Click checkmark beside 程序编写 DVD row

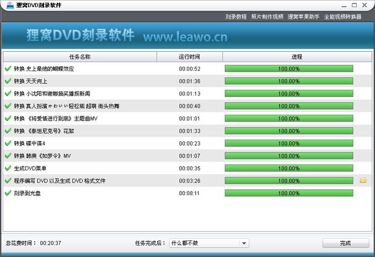coord(8,180)
